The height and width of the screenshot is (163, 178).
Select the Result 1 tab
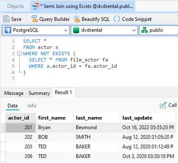63,92
